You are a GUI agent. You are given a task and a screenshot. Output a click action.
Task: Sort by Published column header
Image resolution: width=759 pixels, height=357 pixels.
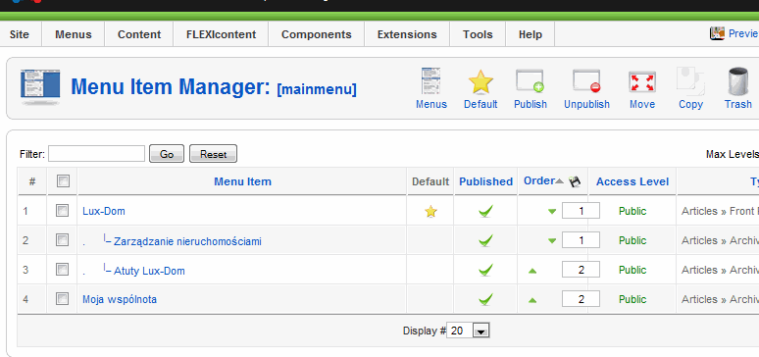[485, 181]
